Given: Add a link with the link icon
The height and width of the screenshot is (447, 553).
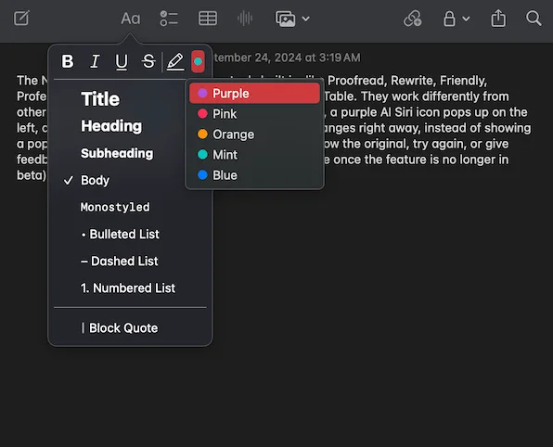Looking at the screenshot, I should click(413, 19).
